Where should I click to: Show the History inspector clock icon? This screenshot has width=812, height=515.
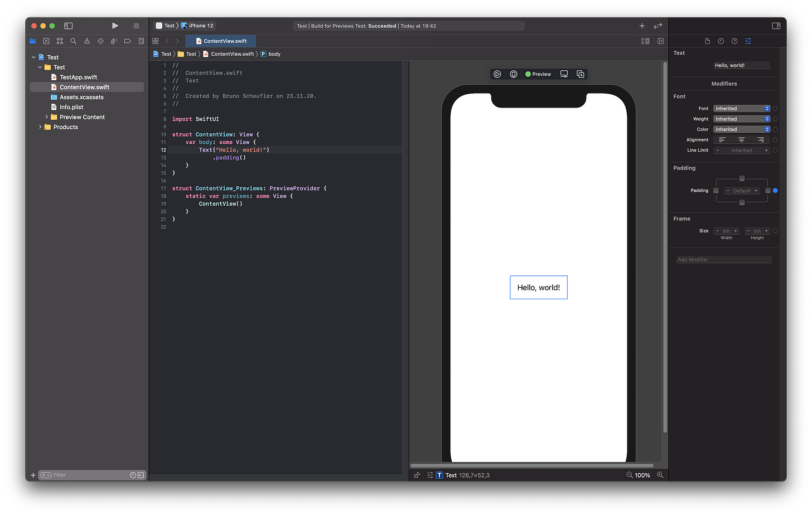coord(721,41)
